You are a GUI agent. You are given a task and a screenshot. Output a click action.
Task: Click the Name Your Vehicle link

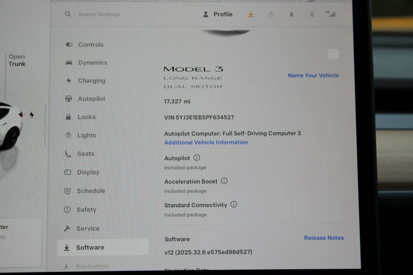coord(313,75)
